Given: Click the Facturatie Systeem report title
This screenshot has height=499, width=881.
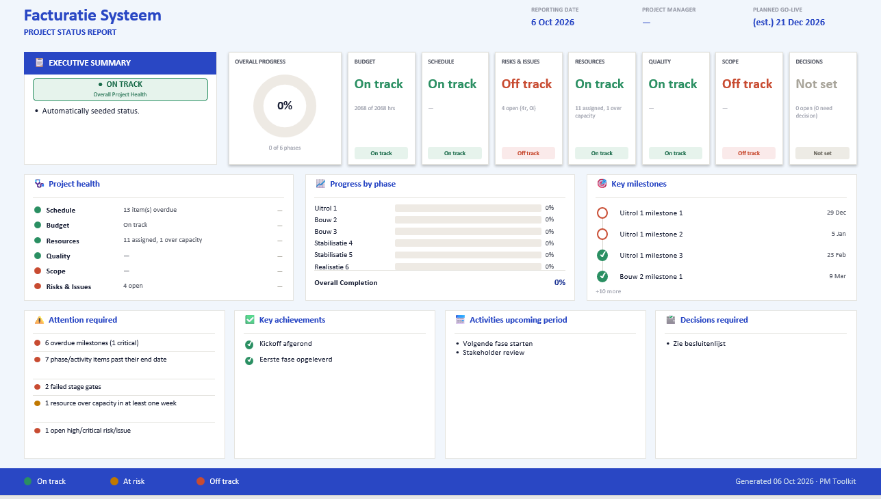Looking at the screenshot, I should pos(93,15).
